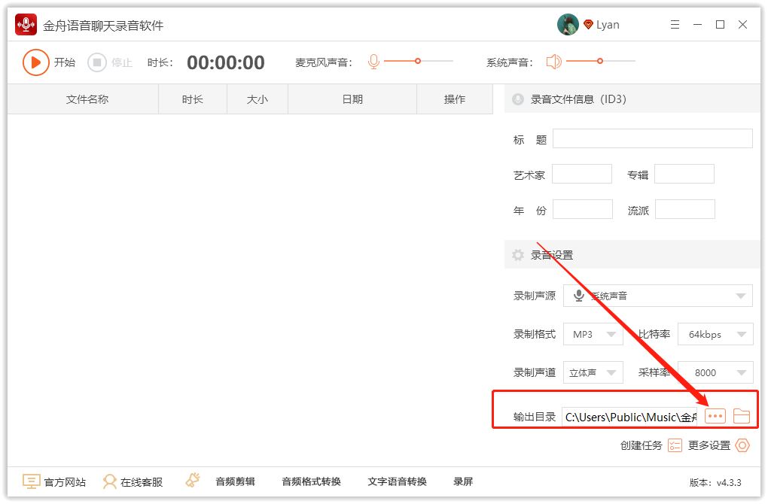Image resolution: width=768 pixels, height=504 pixels.
Task: Open the MP3 recording format dropdown
Action: 593,334
